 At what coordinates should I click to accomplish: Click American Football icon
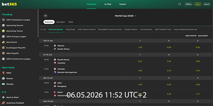[x=3, y=103]
